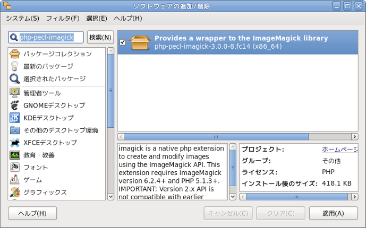Select 最新のパッケージ category
The image size is (366, 228).
click(x=57, y=66)
